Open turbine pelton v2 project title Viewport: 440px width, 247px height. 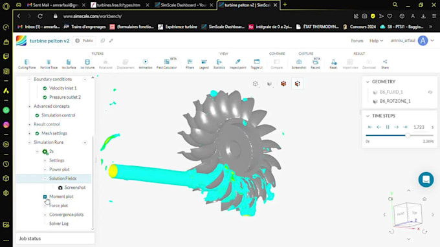pos(49,41)
